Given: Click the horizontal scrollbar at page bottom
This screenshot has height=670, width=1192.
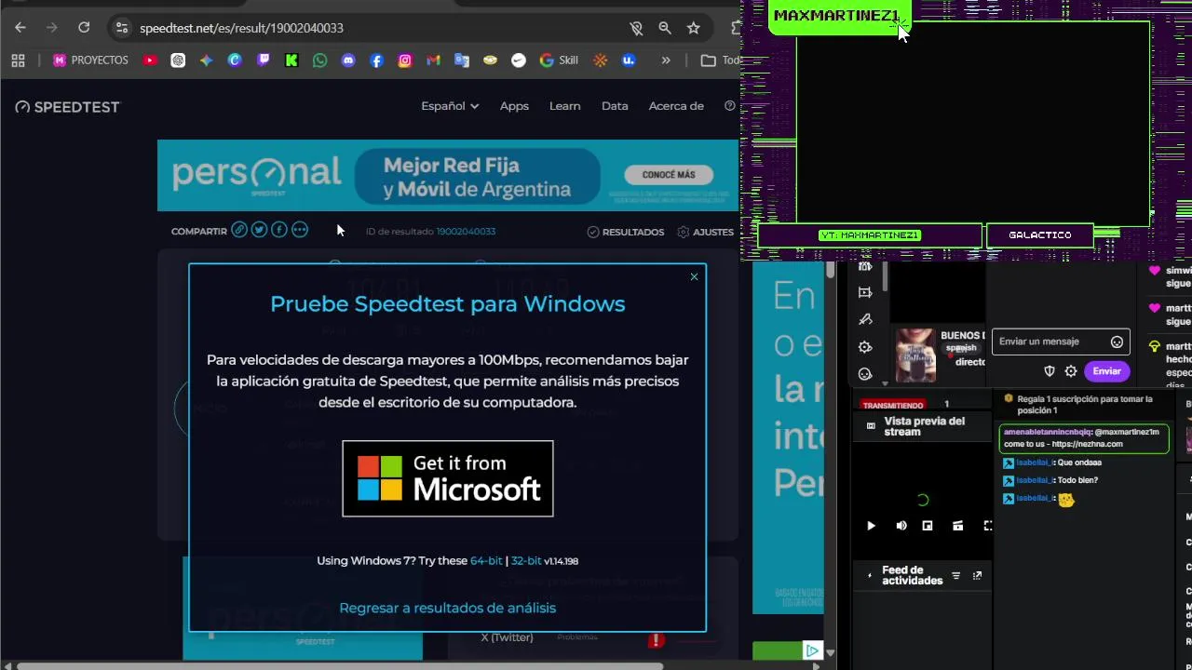Looking at the screenshot, I should [x=340, y=665].
